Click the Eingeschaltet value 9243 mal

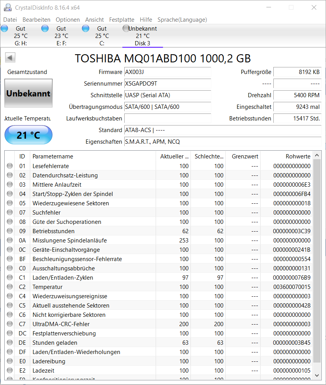click(297, 107)
